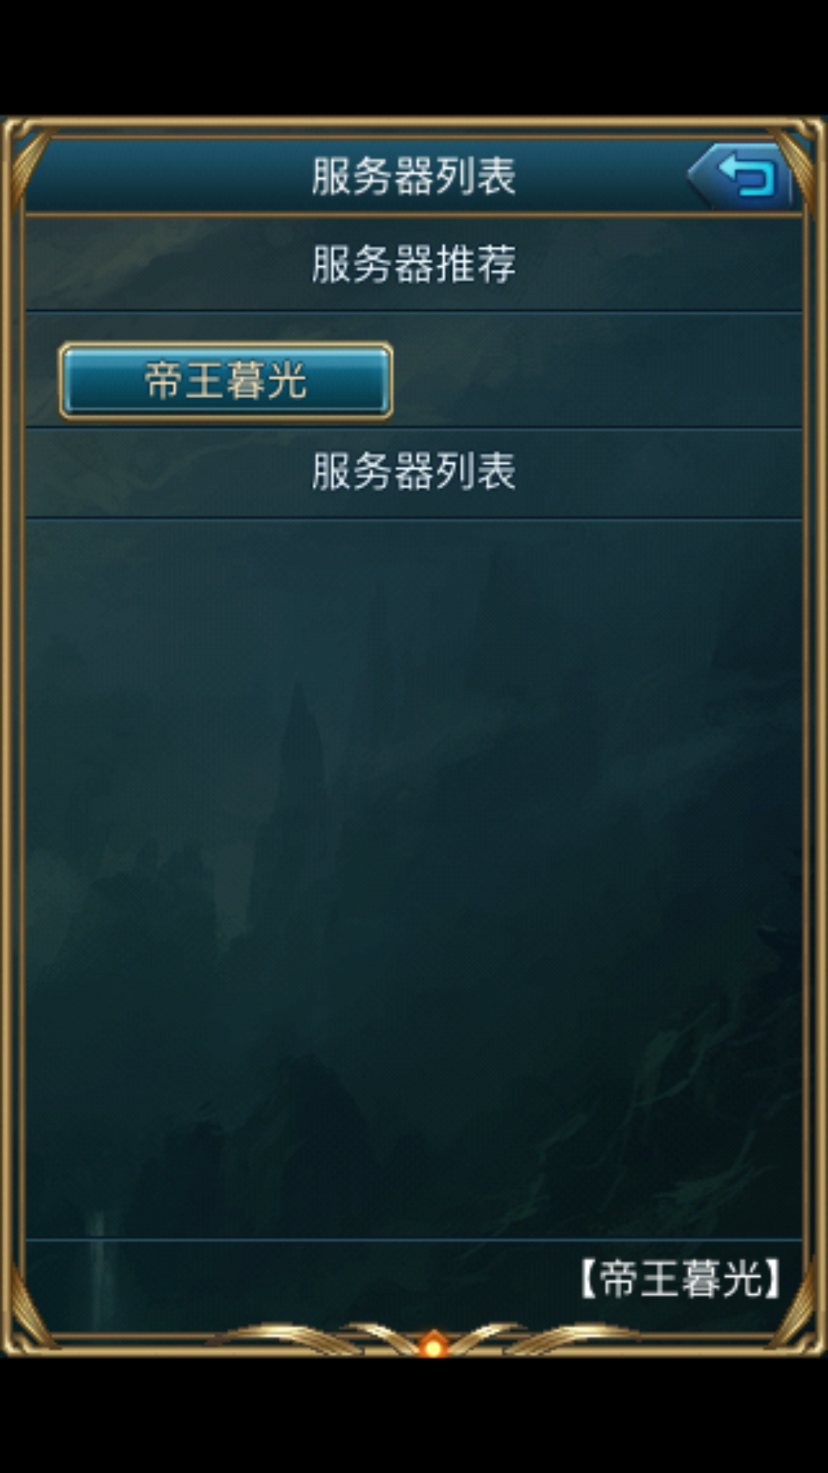Click the empty server list area
Screen dimensions: 828x1473
tap(414, 878)
